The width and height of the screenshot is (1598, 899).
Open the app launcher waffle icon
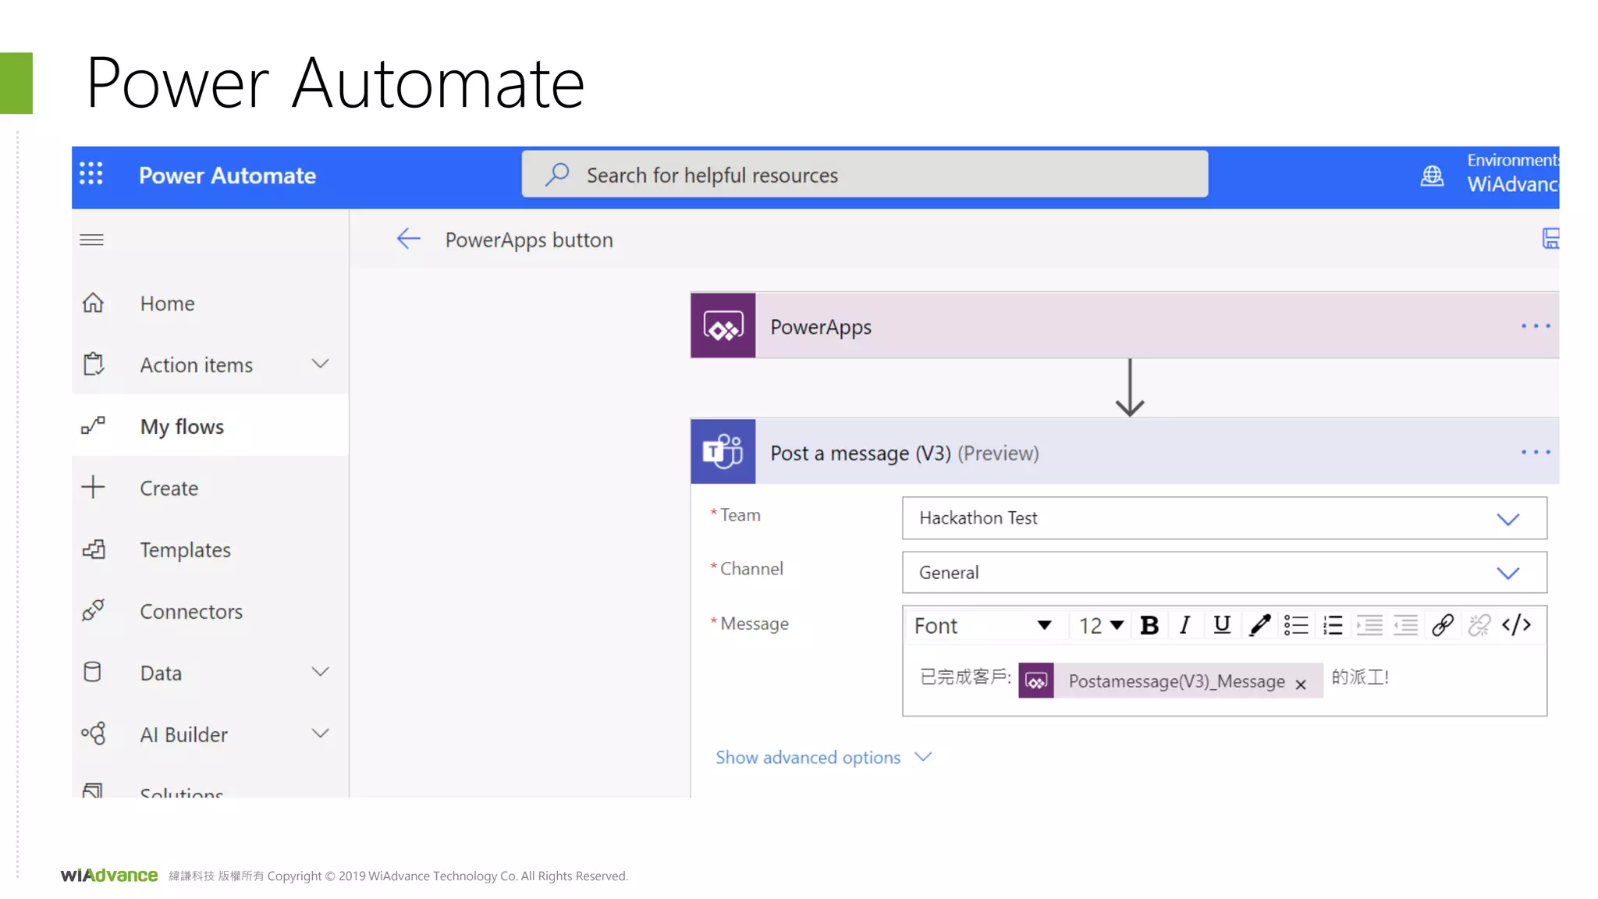coord(91,174)
